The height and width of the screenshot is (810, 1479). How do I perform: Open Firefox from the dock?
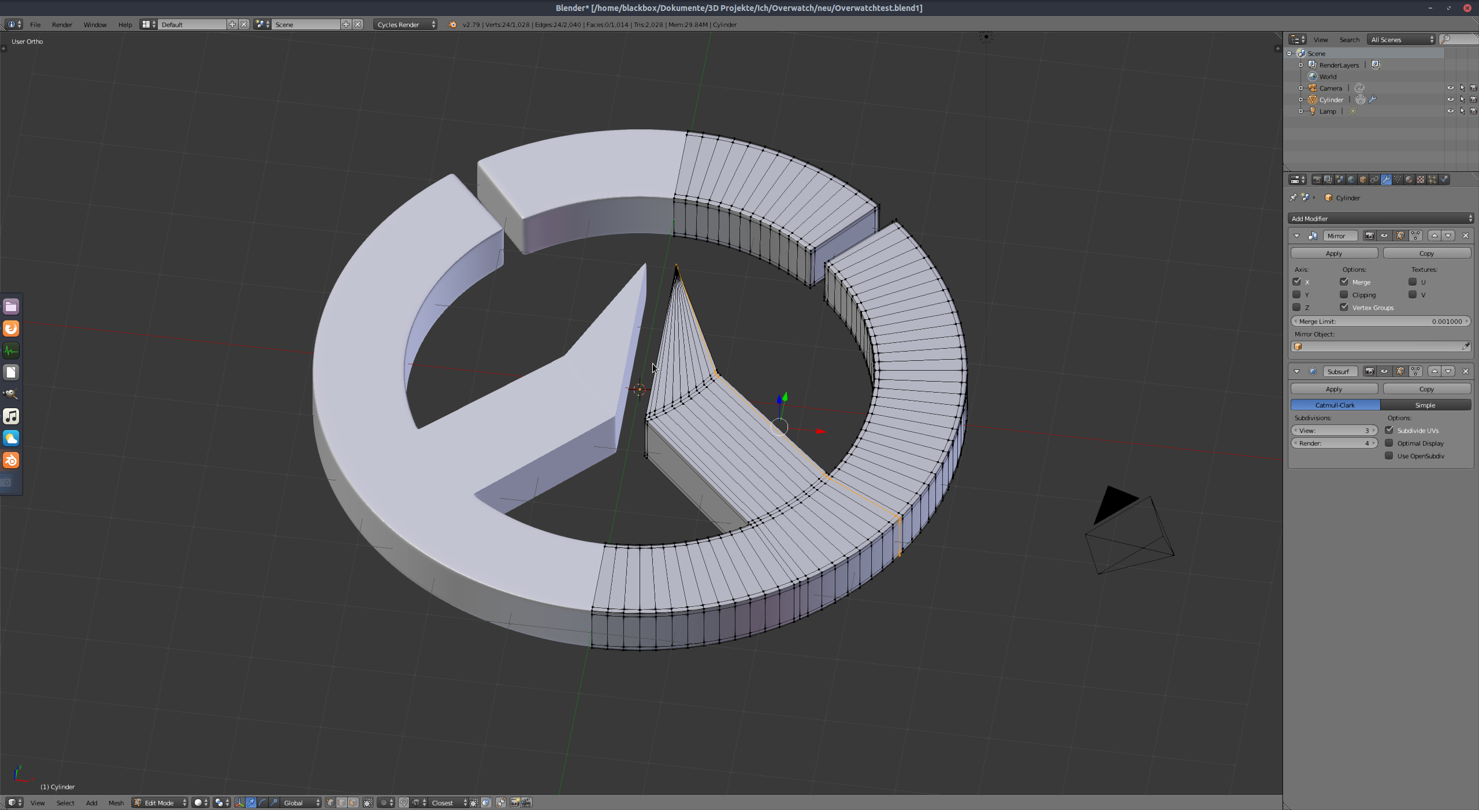pyautogui.click(x=11, y=329)
